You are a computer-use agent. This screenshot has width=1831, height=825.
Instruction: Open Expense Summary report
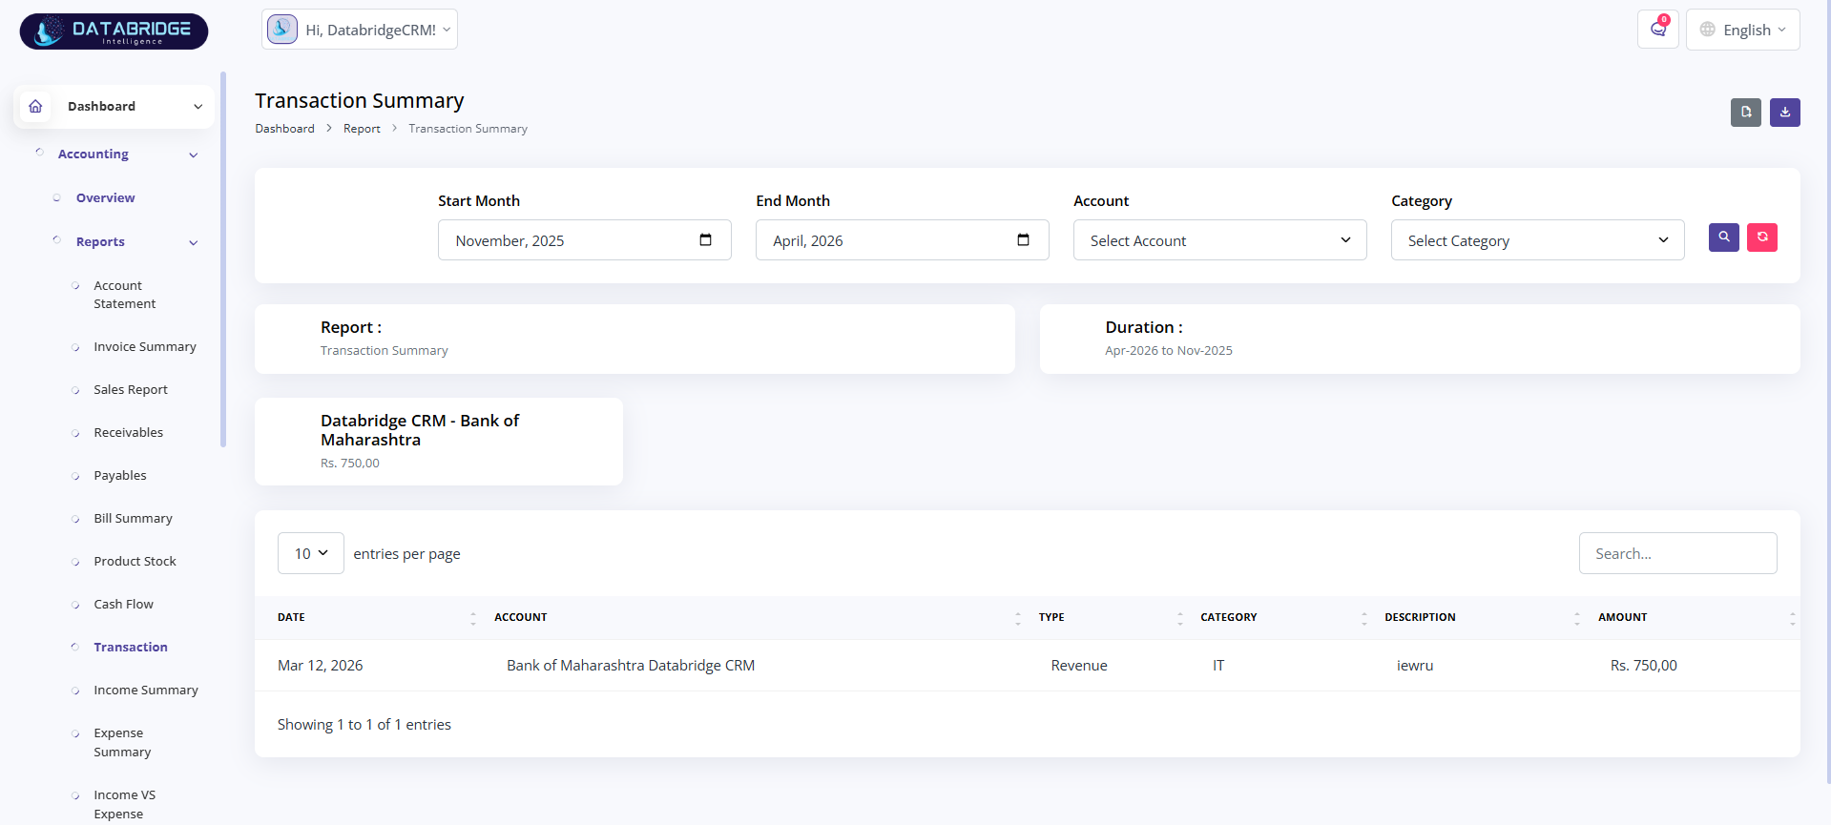[122, 743]
